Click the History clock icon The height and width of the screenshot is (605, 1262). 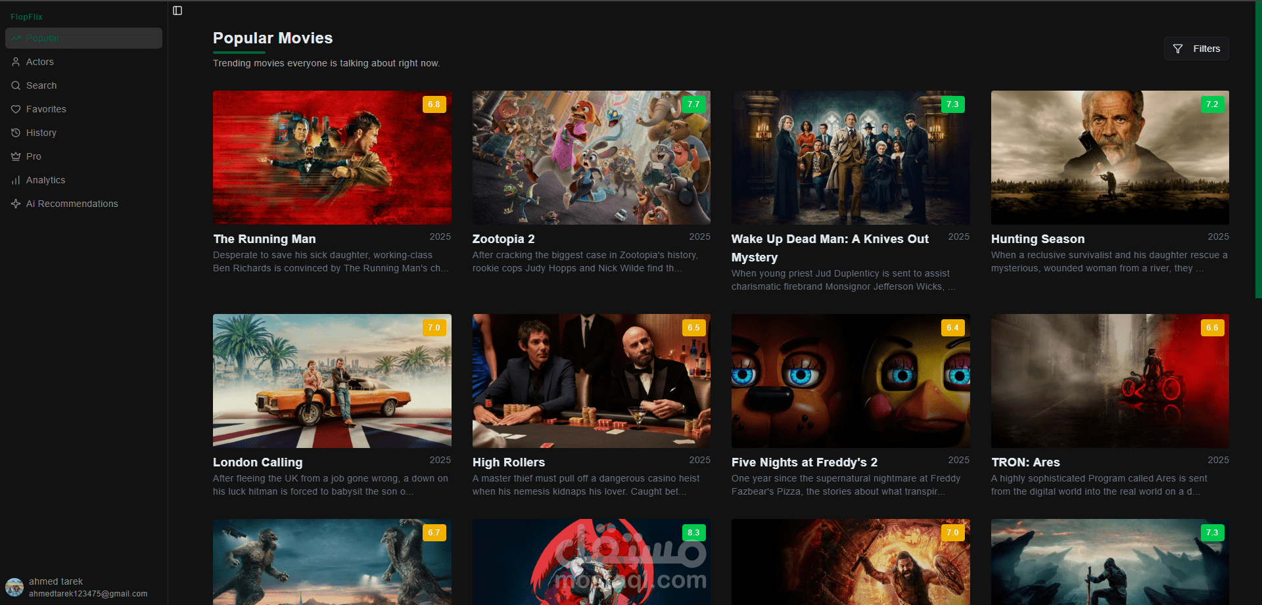[16, 133]
